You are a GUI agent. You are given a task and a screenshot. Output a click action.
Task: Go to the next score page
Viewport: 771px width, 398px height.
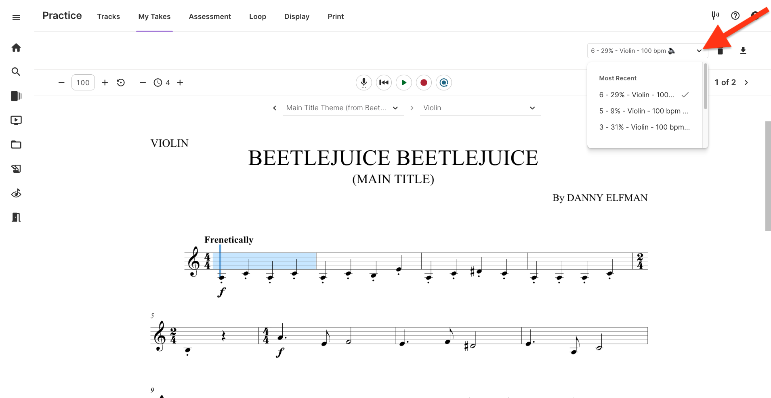point(746,82)
